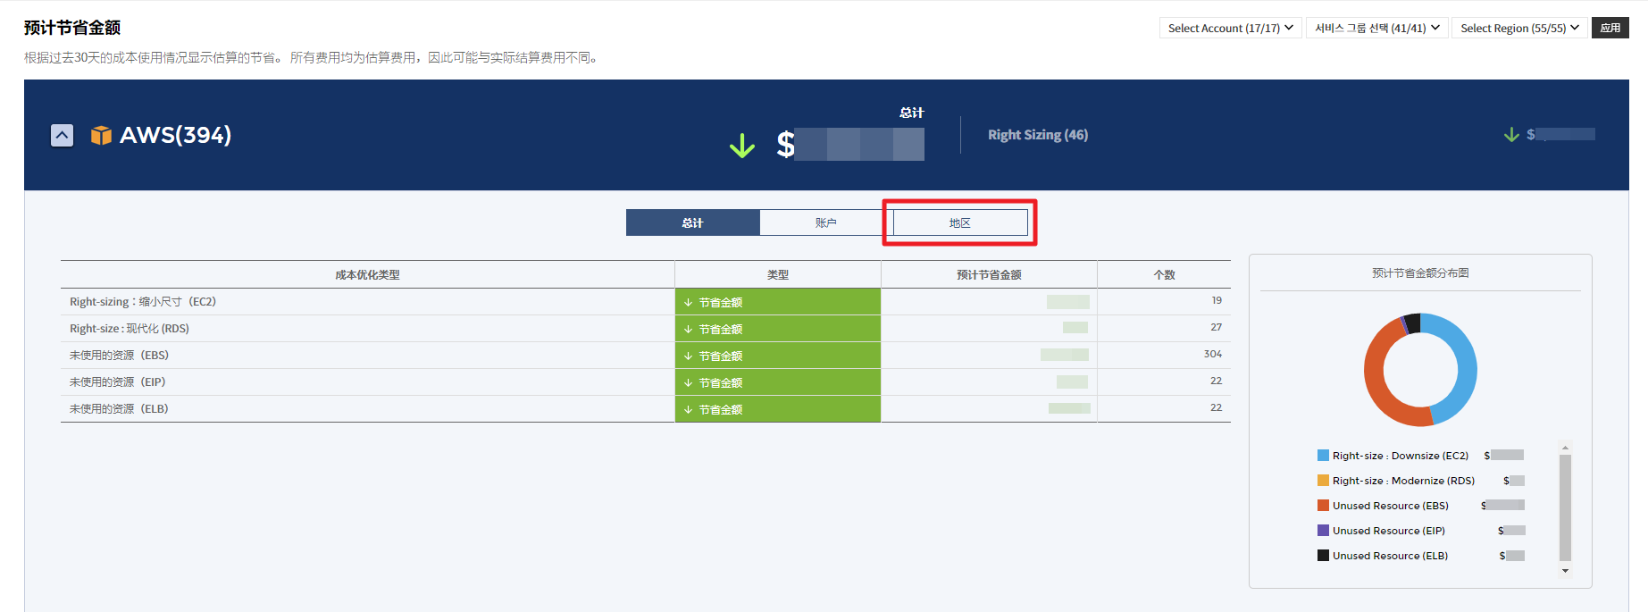This screenshot has height=612, width=1648.
Task: Collapse the AWS(394) section chevron
Action: point(62,135)
